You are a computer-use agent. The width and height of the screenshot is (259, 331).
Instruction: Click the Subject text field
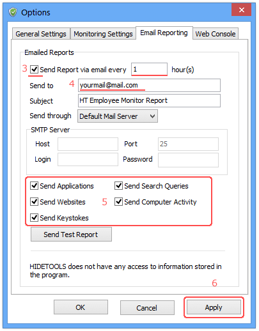click(149, 101)
